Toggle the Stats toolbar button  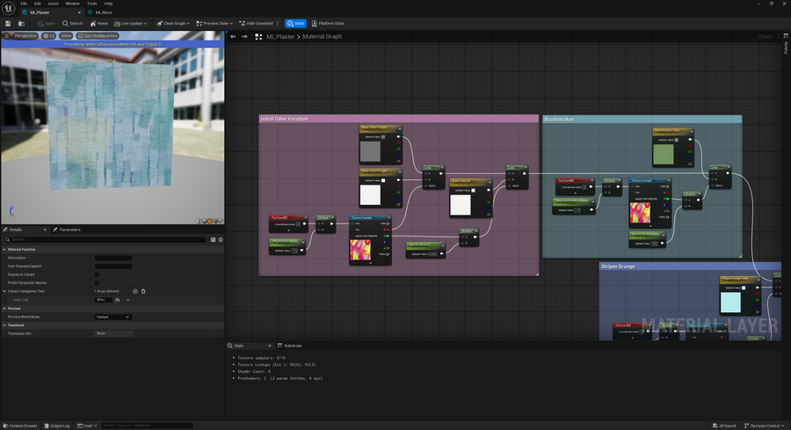click(295, 23)
